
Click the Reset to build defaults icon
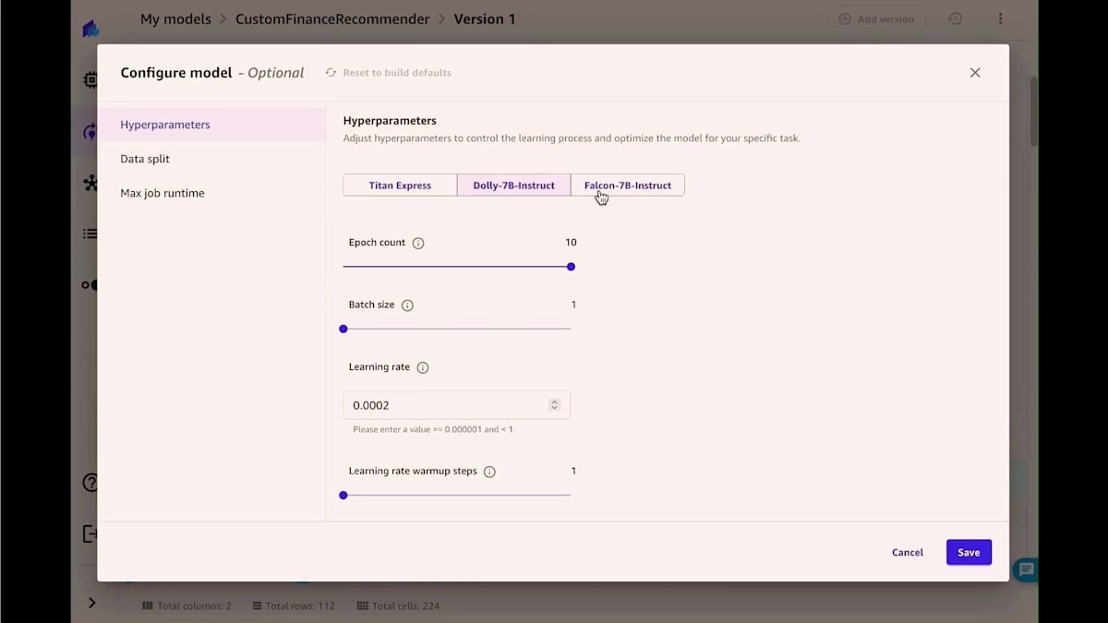point(331,73)
